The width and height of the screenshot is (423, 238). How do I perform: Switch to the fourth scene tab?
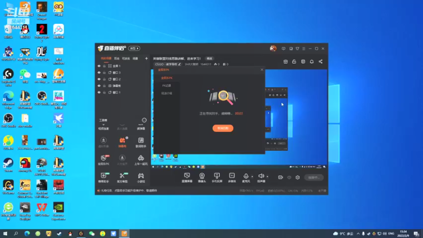point(135,58)
